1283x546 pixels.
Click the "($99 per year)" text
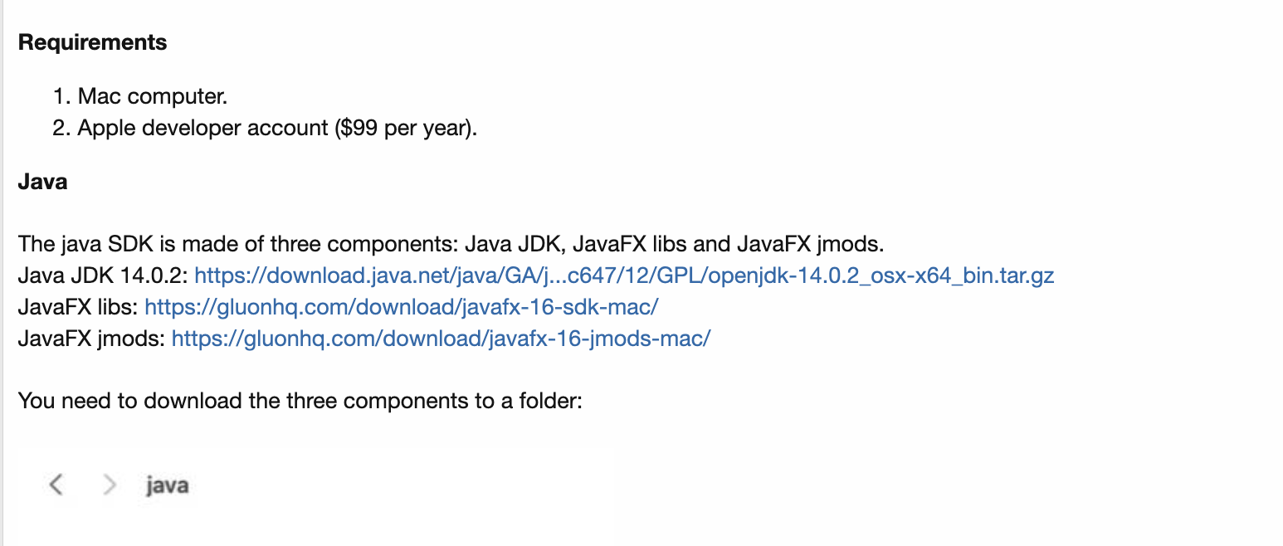click(407, 128)
